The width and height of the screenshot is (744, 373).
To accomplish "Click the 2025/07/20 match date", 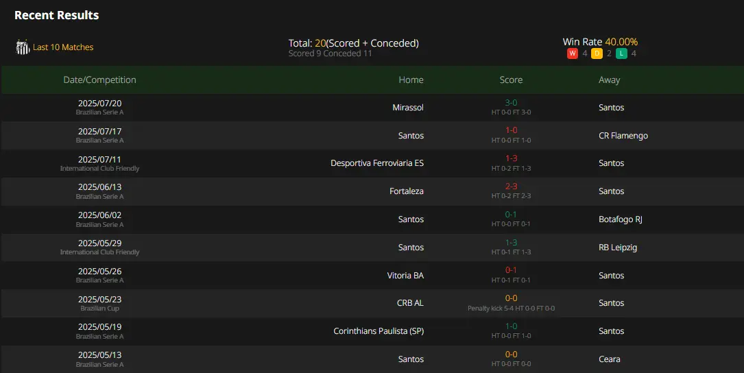I will click(x=99, y=103).
